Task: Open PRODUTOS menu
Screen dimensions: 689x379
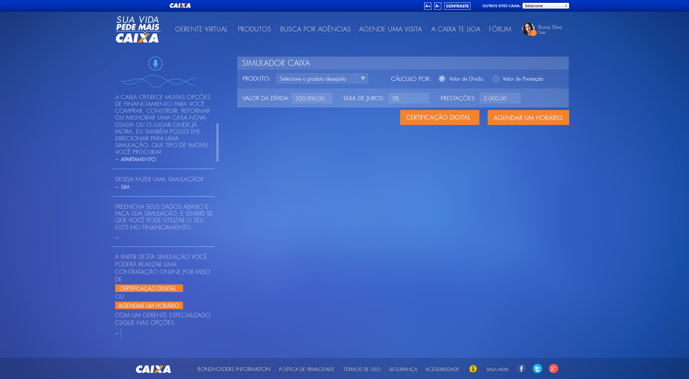Action: coord(254,29)
